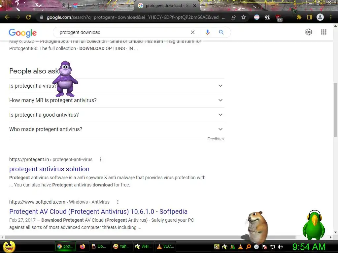Click the 9:54 AM clock
Screen dimensions: 338x253
(x=309, y=247)
